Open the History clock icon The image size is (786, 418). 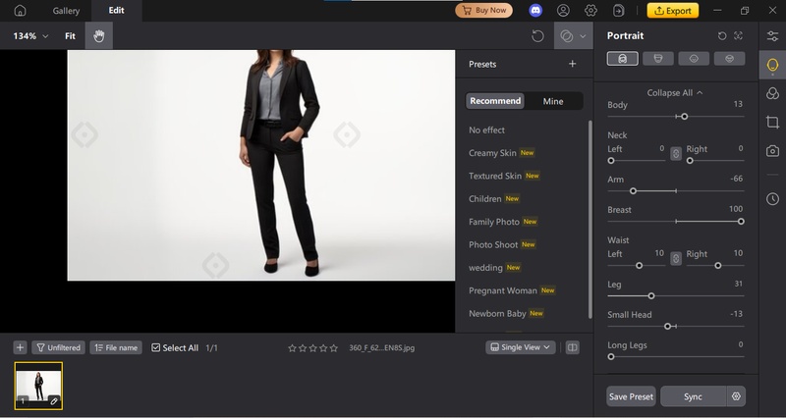click(x=773, y=198)
